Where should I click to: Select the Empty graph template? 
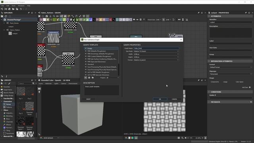101,48
